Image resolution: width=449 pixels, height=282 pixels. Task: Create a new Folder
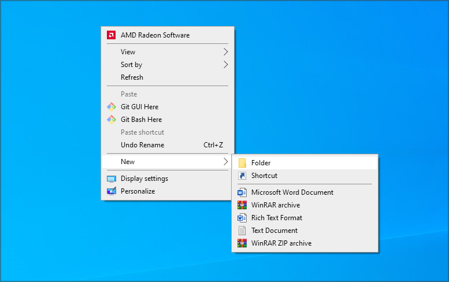[x=305, y=163]
